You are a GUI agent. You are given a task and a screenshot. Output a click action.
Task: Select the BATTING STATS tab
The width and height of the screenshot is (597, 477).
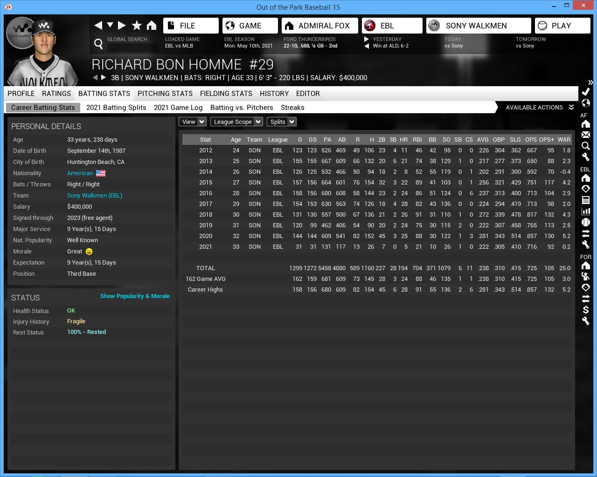click(104, 94)
